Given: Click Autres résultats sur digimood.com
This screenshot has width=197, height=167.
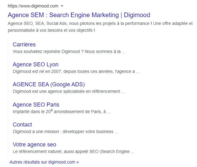Looking at the screenshot, I should 44,162.
